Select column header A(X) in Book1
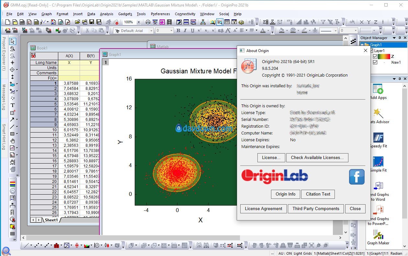The height and width of the screenshot is (256, 408). tap(69, 56)
